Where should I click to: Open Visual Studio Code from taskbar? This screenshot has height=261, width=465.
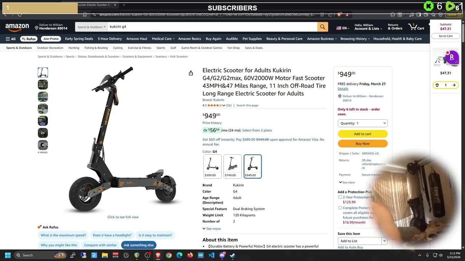point(211,255)
